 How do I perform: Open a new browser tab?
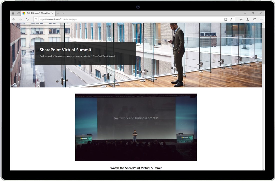(58, 13)
